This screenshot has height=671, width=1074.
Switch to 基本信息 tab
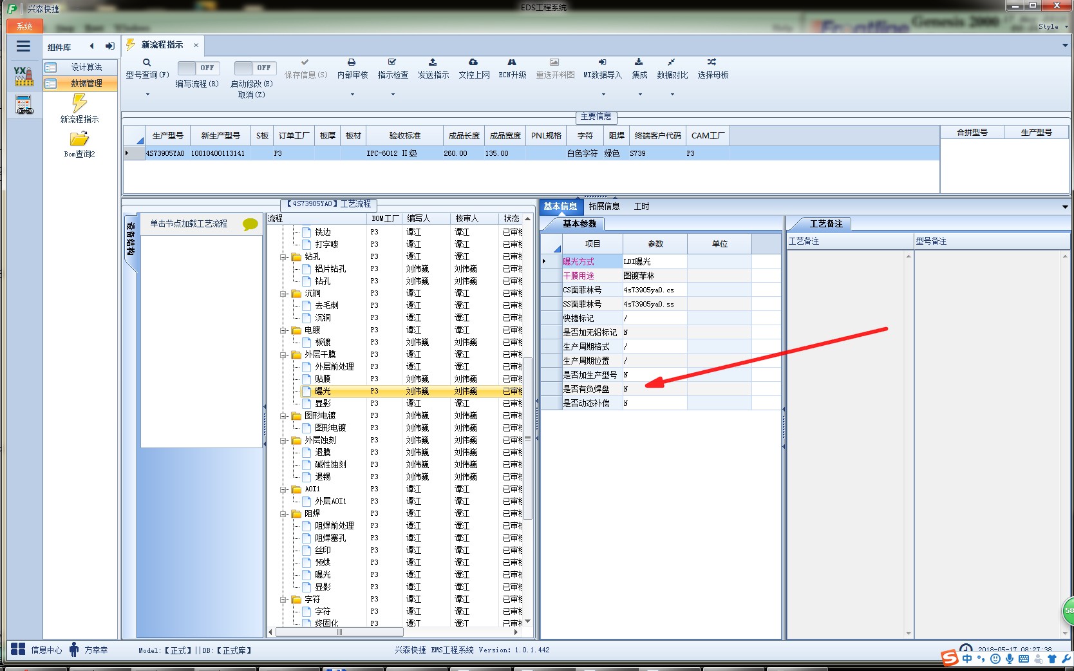pos(560,206)
